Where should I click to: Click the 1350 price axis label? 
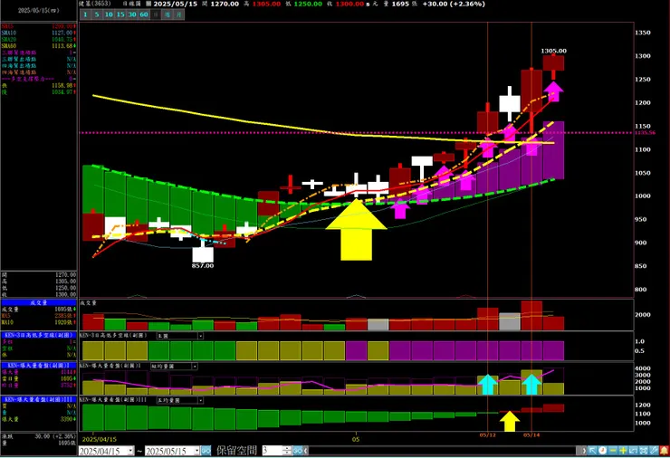[643, 33]
